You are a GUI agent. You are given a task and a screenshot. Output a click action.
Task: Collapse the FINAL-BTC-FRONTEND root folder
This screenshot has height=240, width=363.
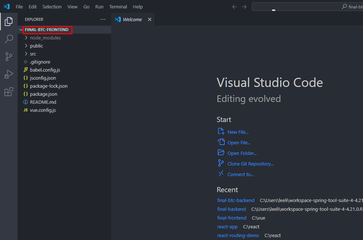21,30
